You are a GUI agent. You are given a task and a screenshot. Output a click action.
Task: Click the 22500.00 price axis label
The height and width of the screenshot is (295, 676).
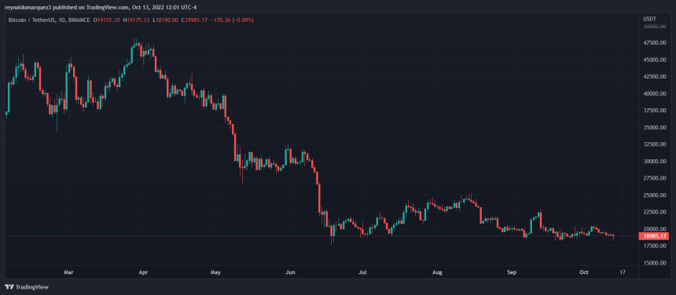click(656, 212)
